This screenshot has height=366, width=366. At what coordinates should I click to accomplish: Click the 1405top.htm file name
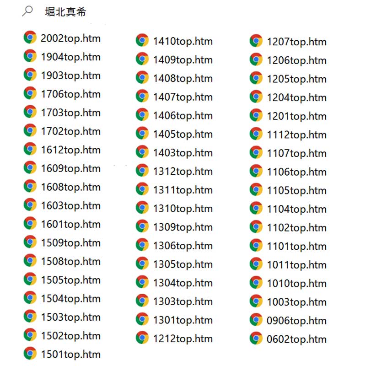point(183,134)
